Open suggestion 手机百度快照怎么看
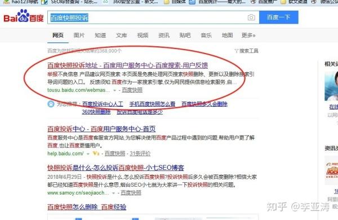Screen dimensions: 338x220 click(152, 104)
